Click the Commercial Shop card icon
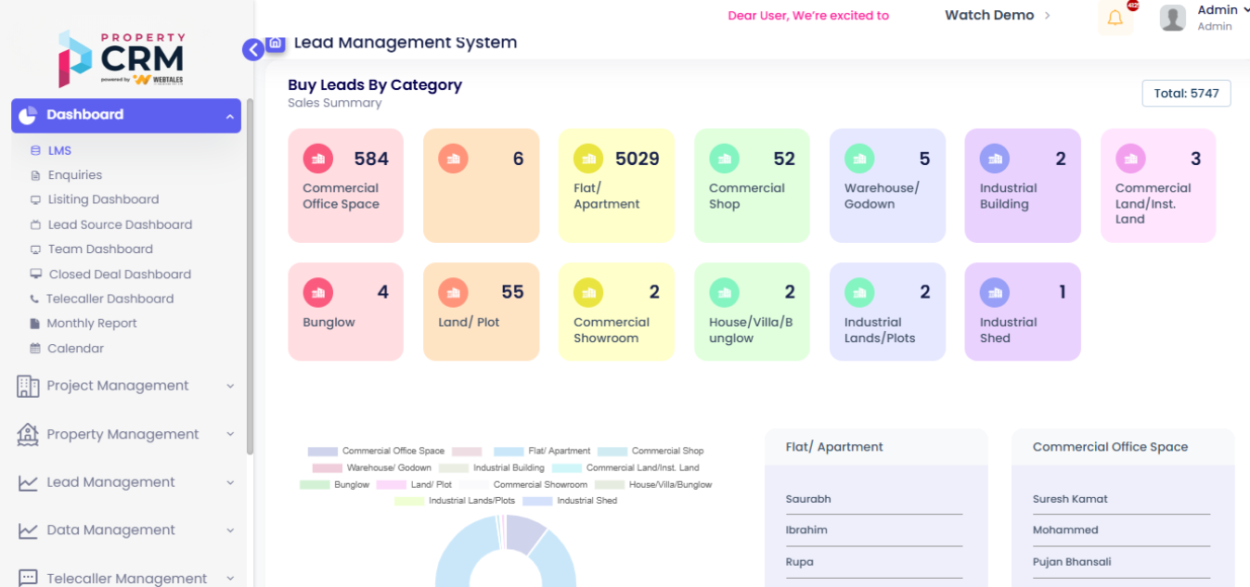 [x=724, y=159]
